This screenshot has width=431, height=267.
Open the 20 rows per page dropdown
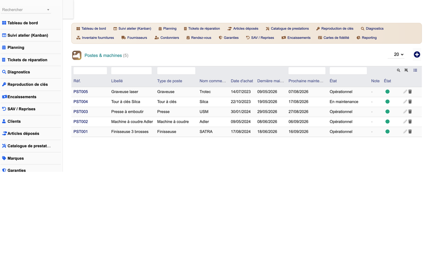pyautogui.click(x=397, y=55)
